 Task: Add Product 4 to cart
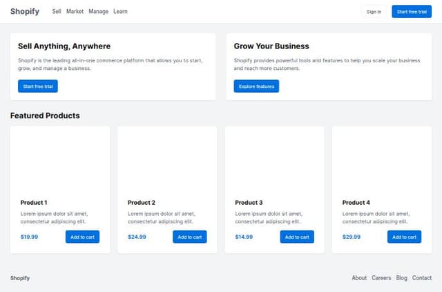[404, 237]
